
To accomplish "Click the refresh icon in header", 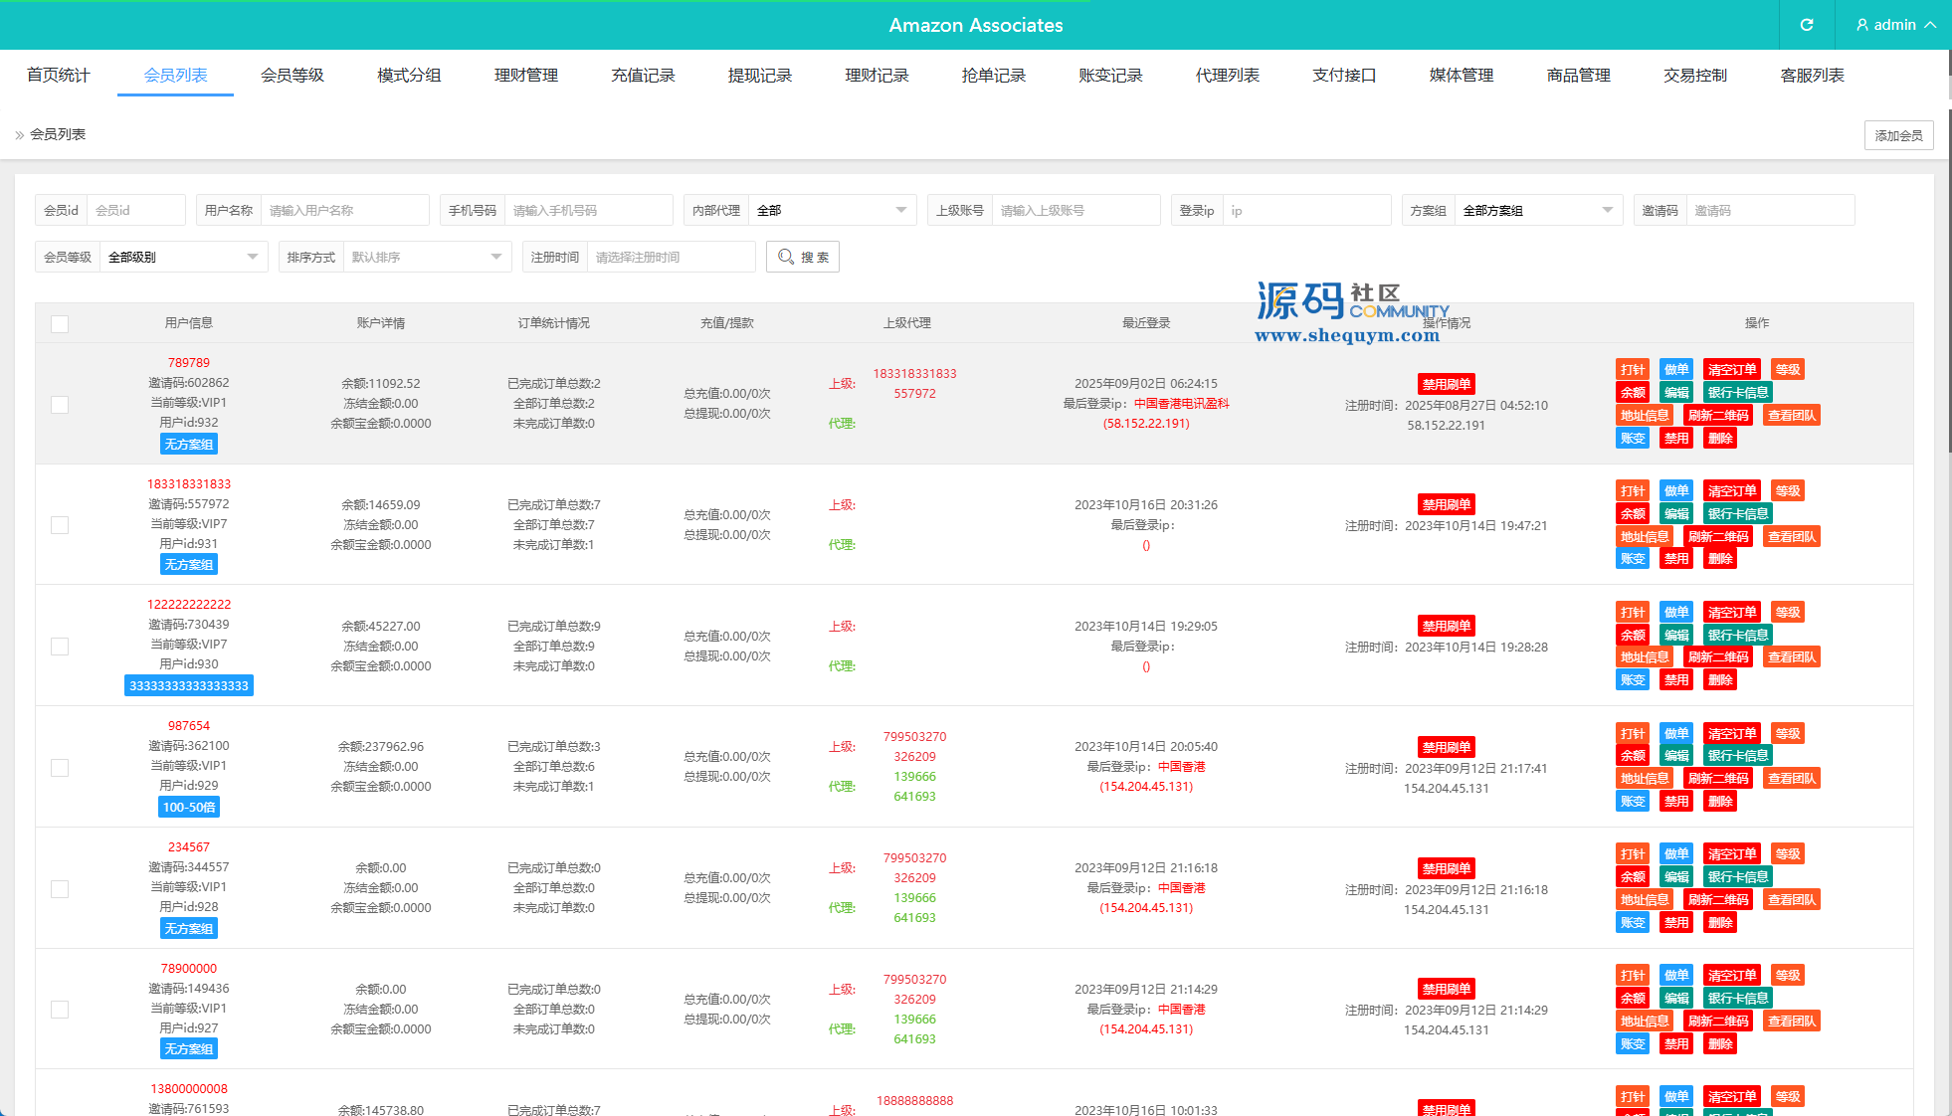I will point(1807,25).
